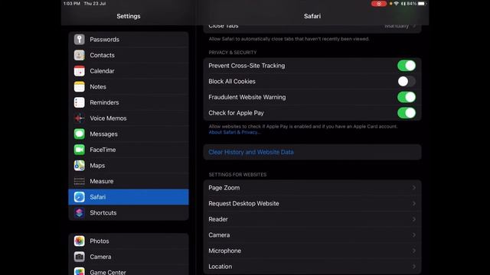The image size is (490, 275).
Task: Tap the Check for Apple Pay label
Action: [x=236, y=113]
